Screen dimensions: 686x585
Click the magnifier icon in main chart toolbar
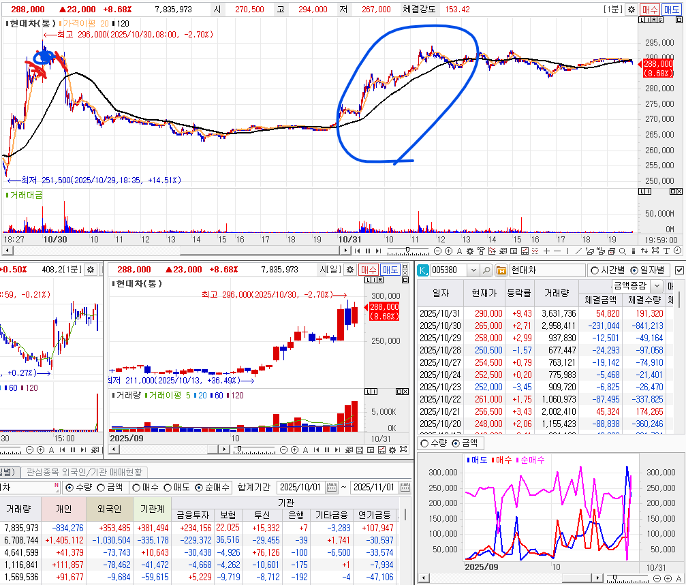[x=622, y=251]
